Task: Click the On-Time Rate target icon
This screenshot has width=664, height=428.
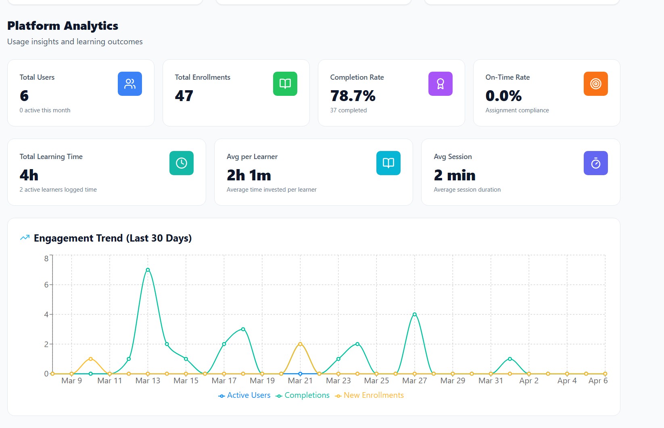Action: point(595,83)
